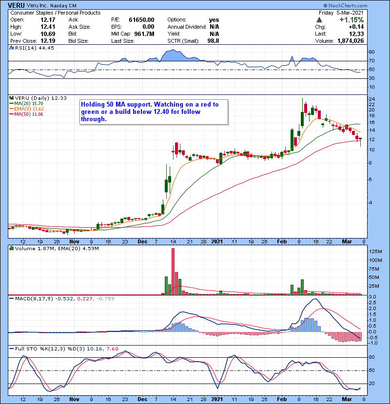Click the Mkt Cap 961.7M value
The image size is (390, 404).
(144, 34)
